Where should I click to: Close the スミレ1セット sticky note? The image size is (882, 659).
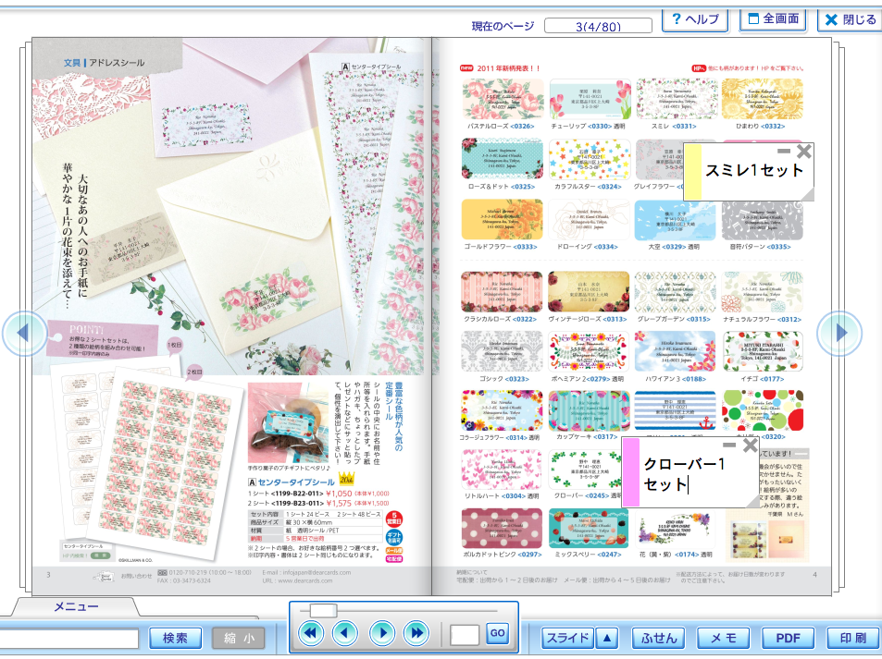click(x=804, y=152)
